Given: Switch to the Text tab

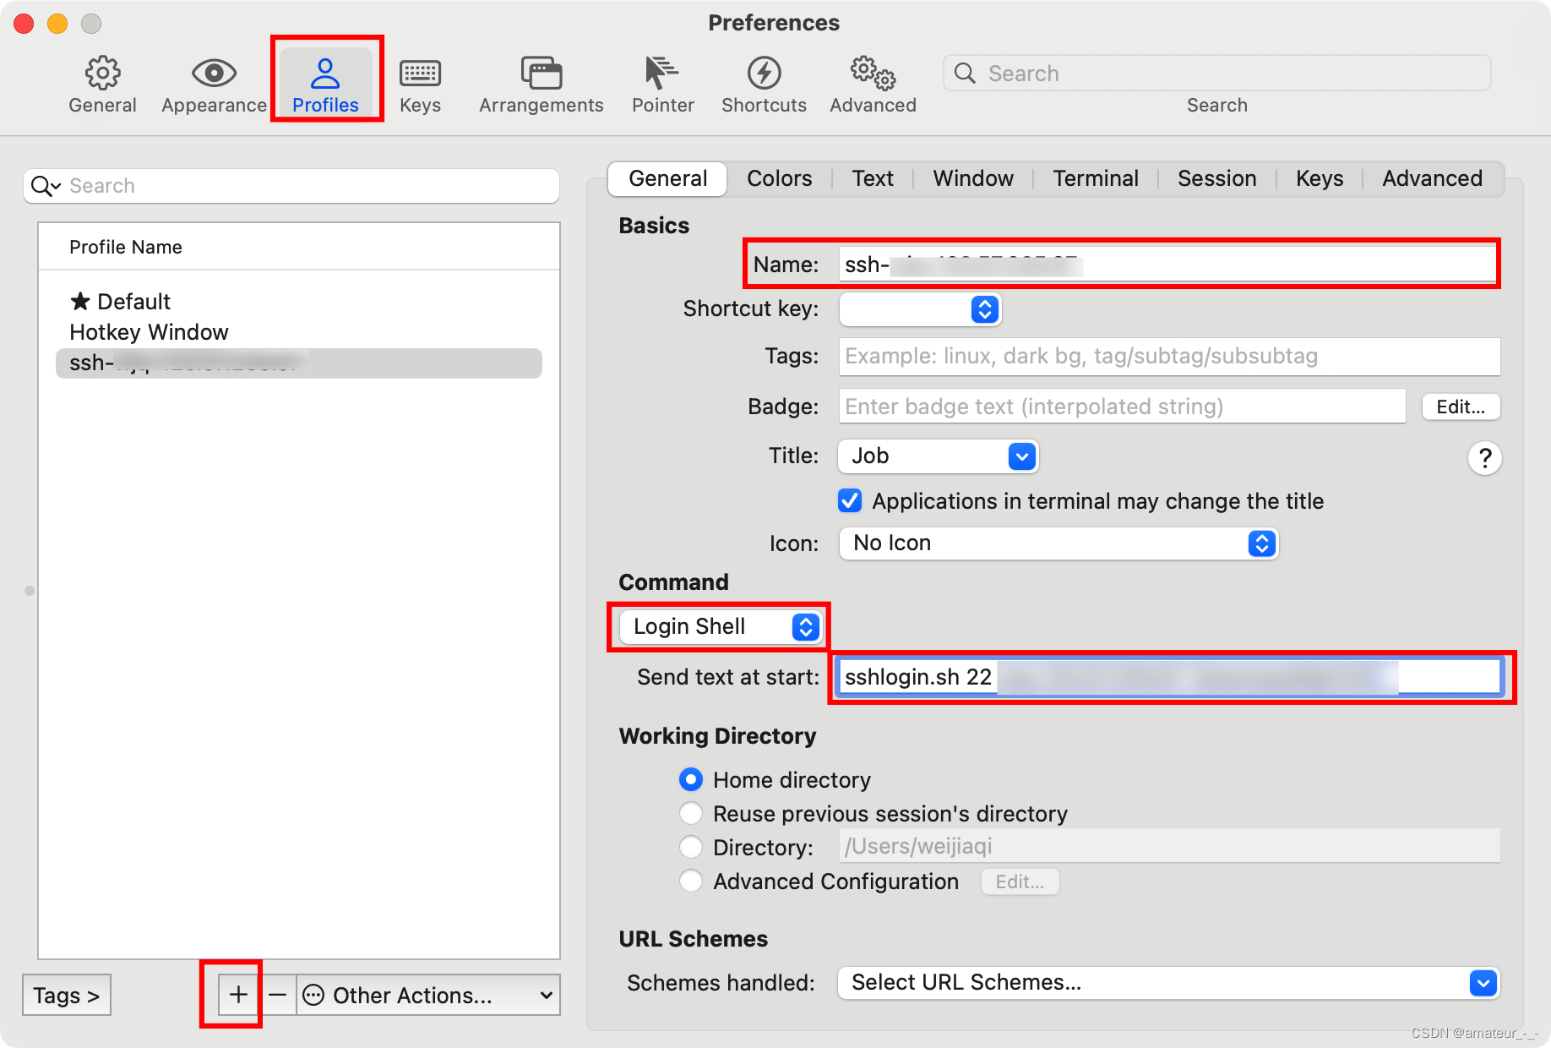Looking at the screenshot, I should 873,178.
